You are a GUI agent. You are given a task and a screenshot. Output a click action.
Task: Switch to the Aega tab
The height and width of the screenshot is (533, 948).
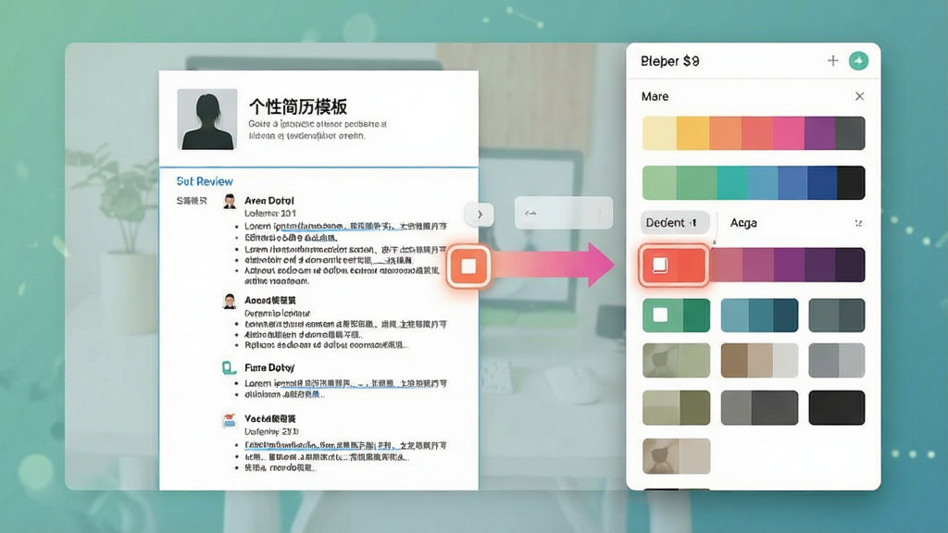(x=743, y=223)
